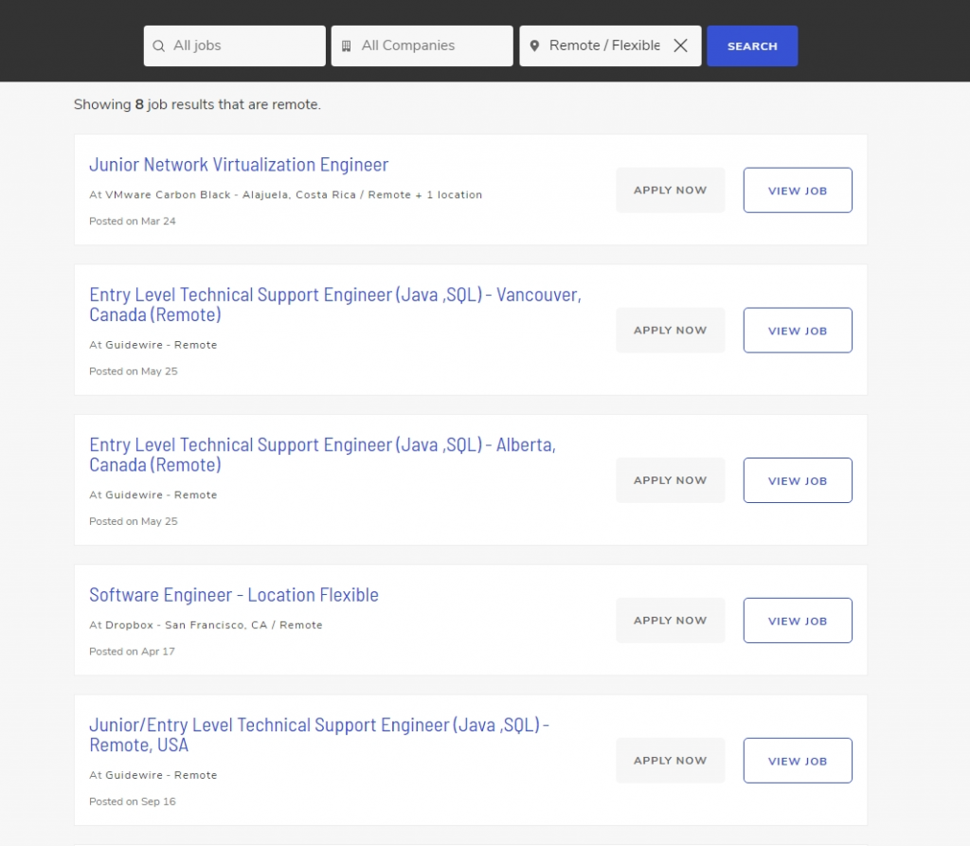Open Software Engineer - Location Flexible title

click(x=234, y=595)
